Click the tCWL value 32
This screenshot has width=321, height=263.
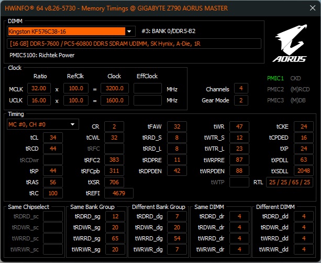[x=114, y=138]
